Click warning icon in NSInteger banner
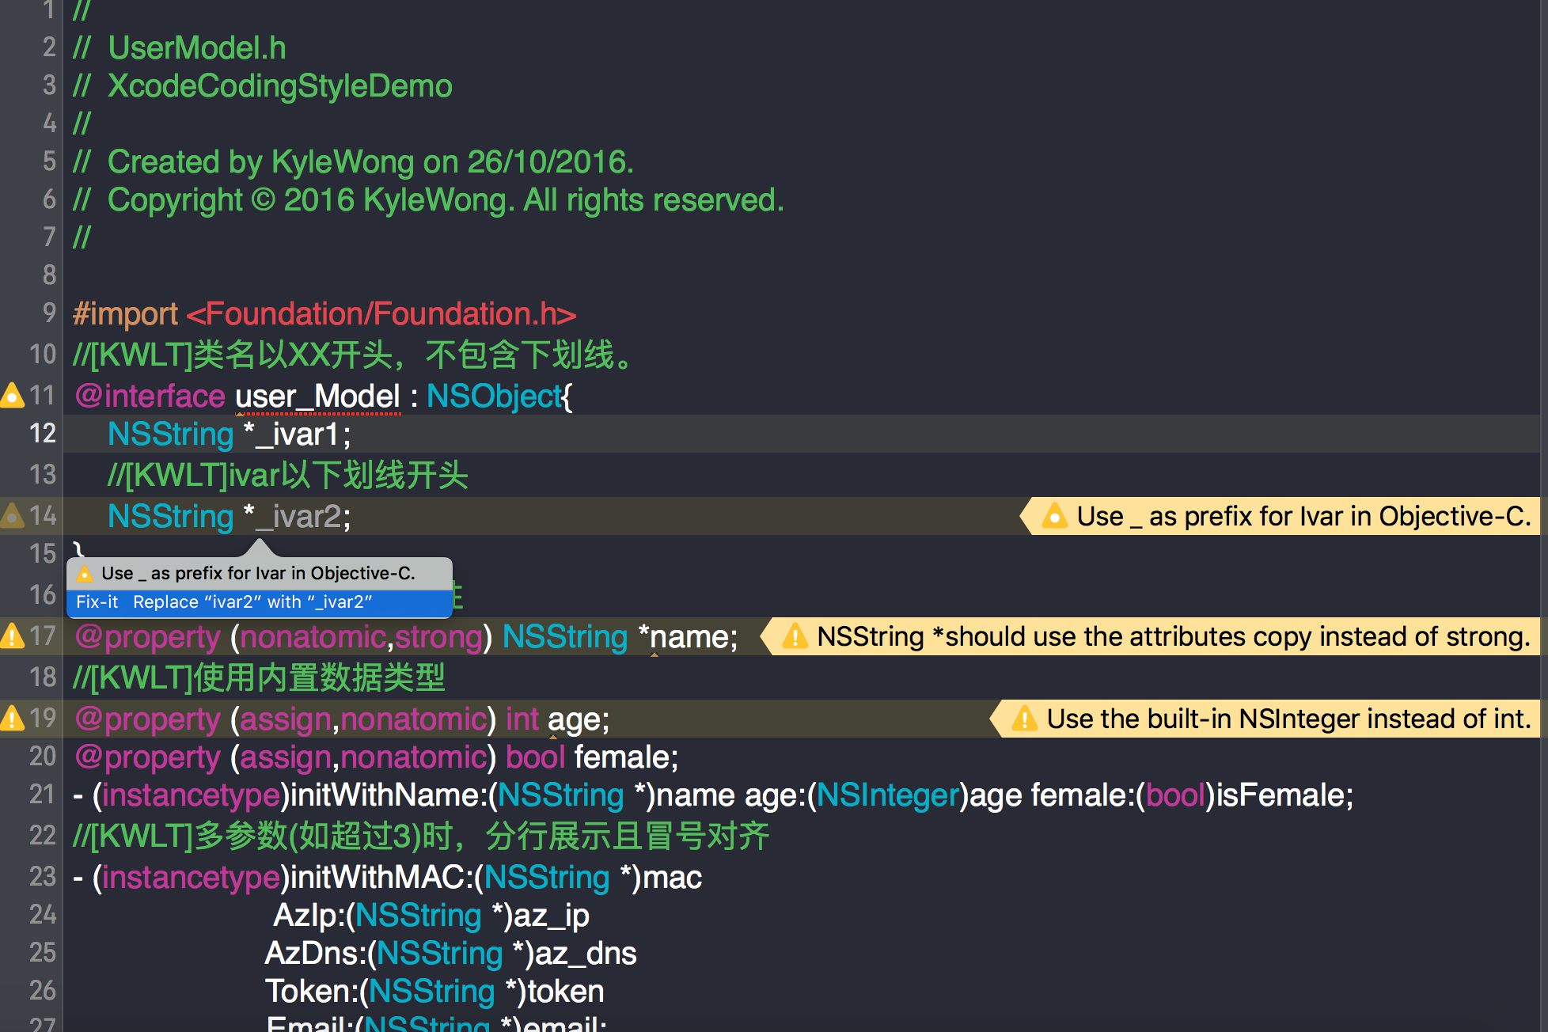The height and width of the screenshot is (1032, 1548). click(1024, 719)
